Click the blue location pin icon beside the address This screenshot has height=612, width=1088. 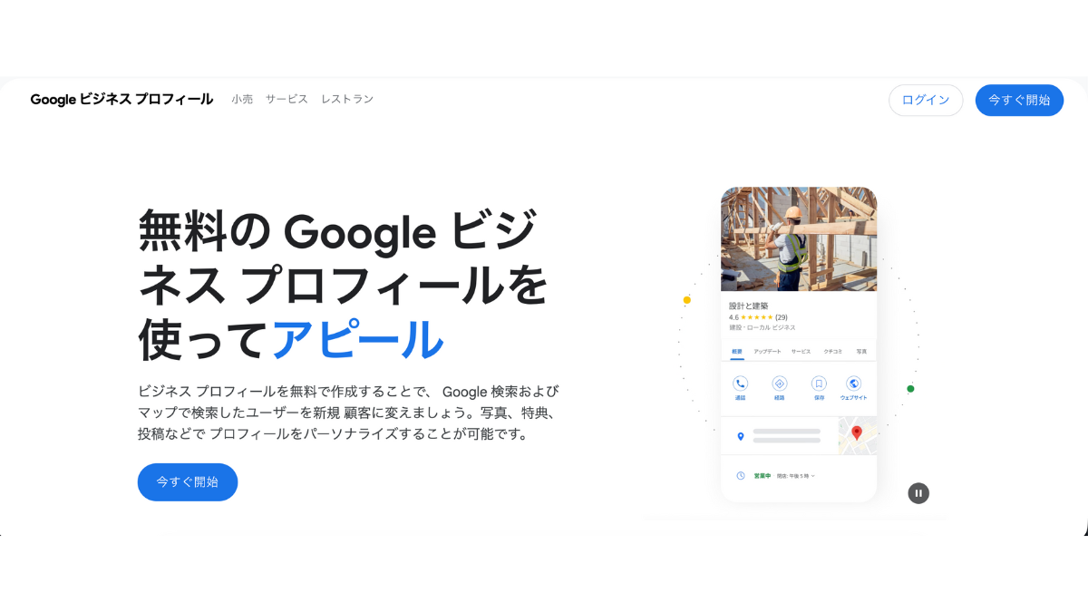tap(741, 434)
